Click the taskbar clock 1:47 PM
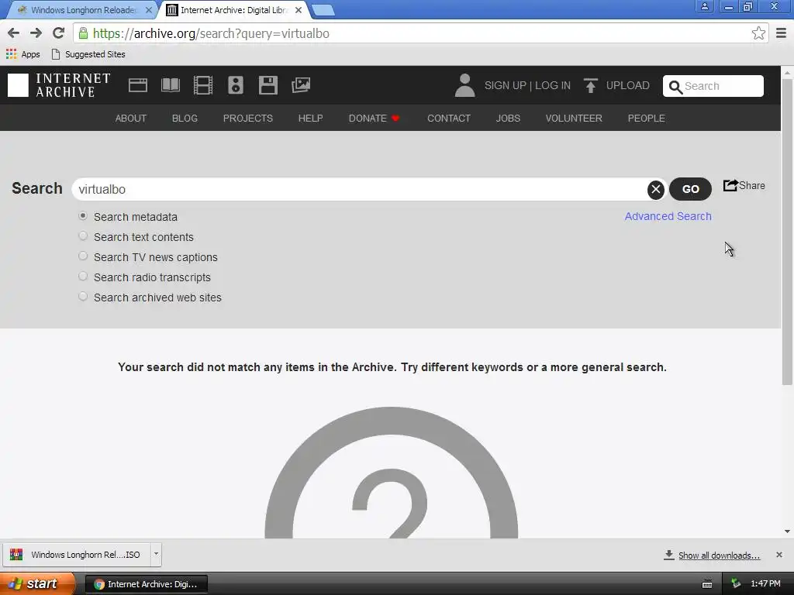This screenshot has height=595, width=794. click(765, 584)
